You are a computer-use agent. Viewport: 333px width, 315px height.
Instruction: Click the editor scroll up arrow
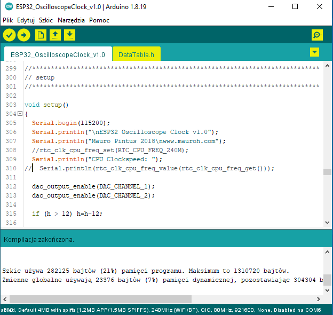pos(327,66)
